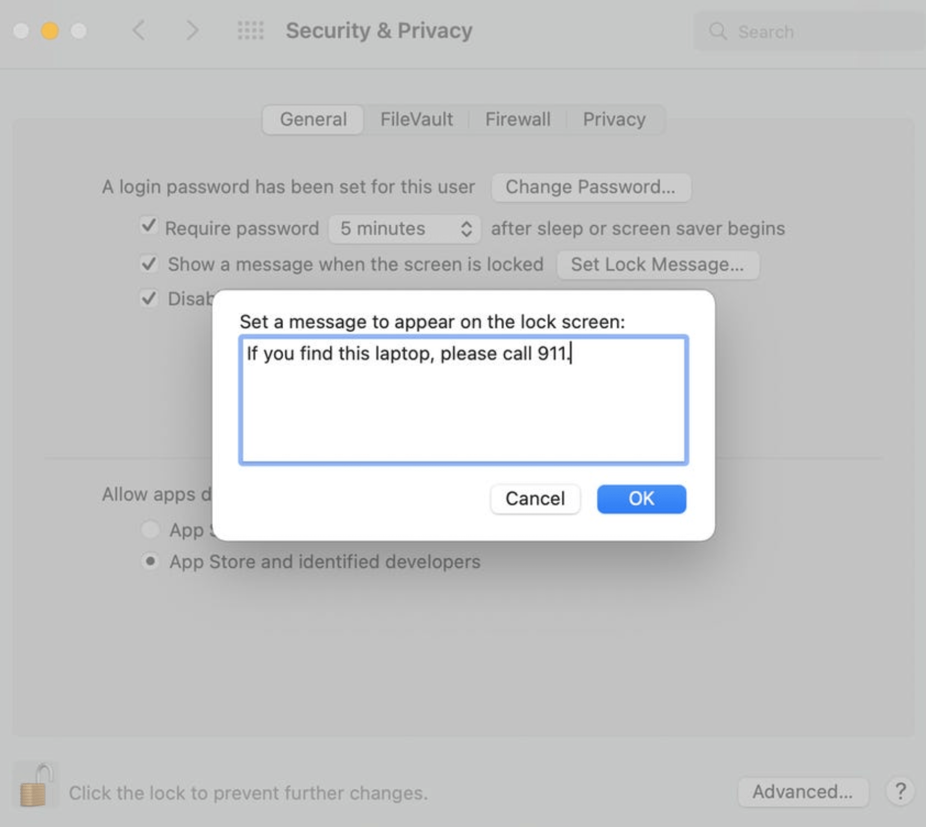
Task: Open the show-all preferences grid icon
Action: click(x=250, y=31)
